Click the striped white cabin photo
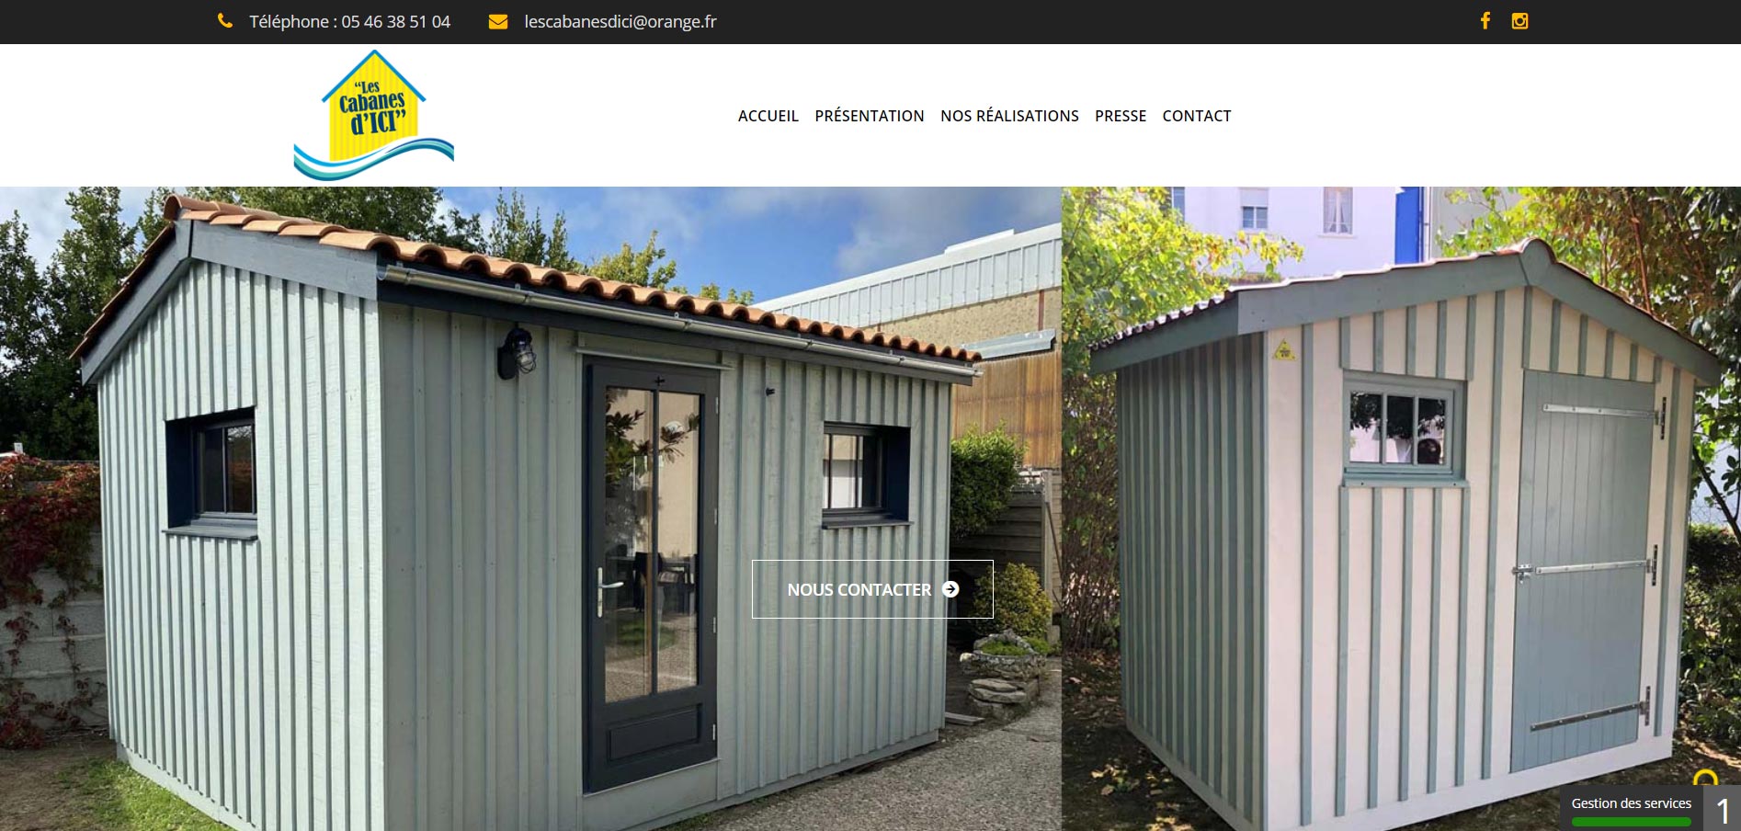Image resolution: width=1741 pixels, height=831 pixels. [1401, 508]
